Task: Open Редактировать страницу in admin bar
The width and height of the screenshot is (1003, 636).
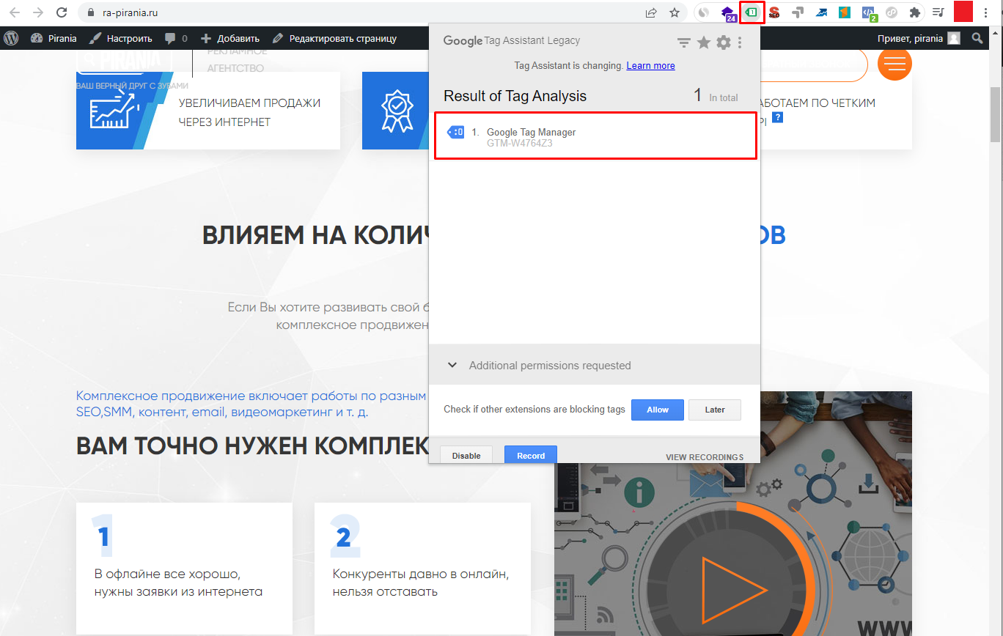Action: coord(334,38)
